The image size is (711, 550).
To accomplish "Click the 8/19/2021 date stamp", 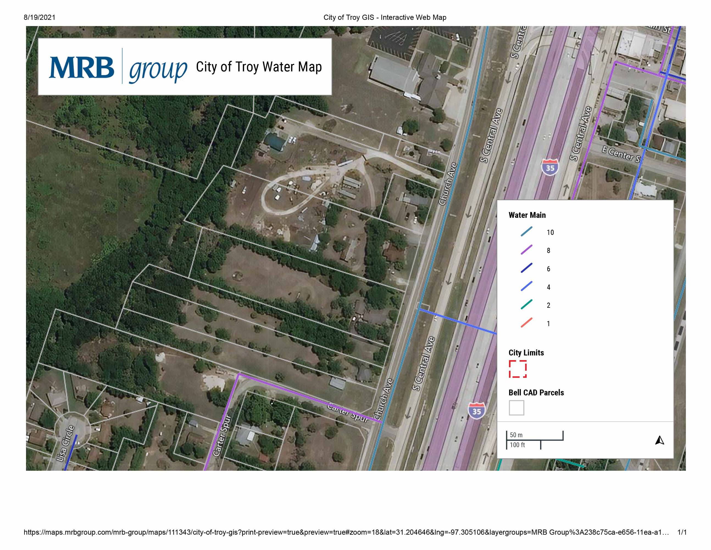I will click(39, 17).
